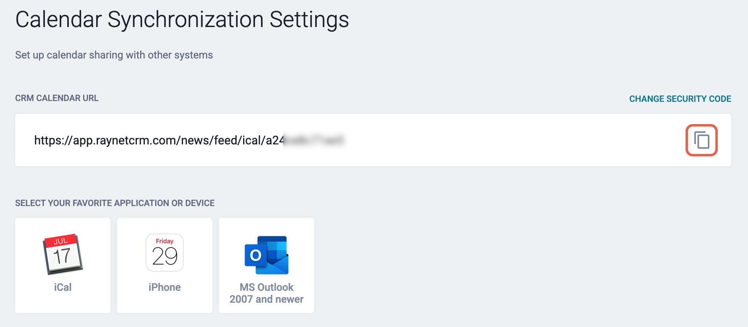The image size is (748, 327).
Task: Select the iPhone label text
Action: click(x=165, y=287)
